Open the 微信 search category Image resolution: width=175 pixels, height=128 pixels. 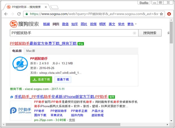(65, 24)
